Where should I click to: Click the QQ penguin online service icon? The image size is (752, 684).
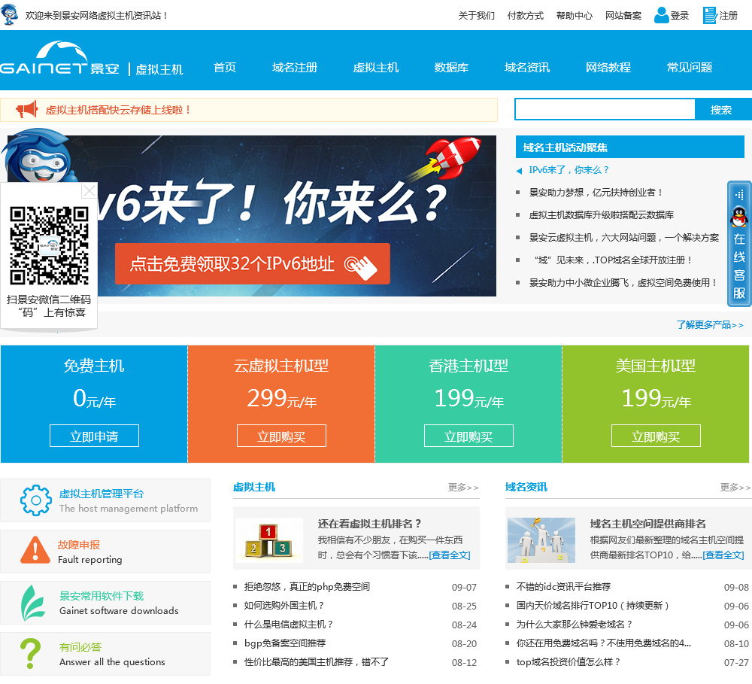[739, 217]
